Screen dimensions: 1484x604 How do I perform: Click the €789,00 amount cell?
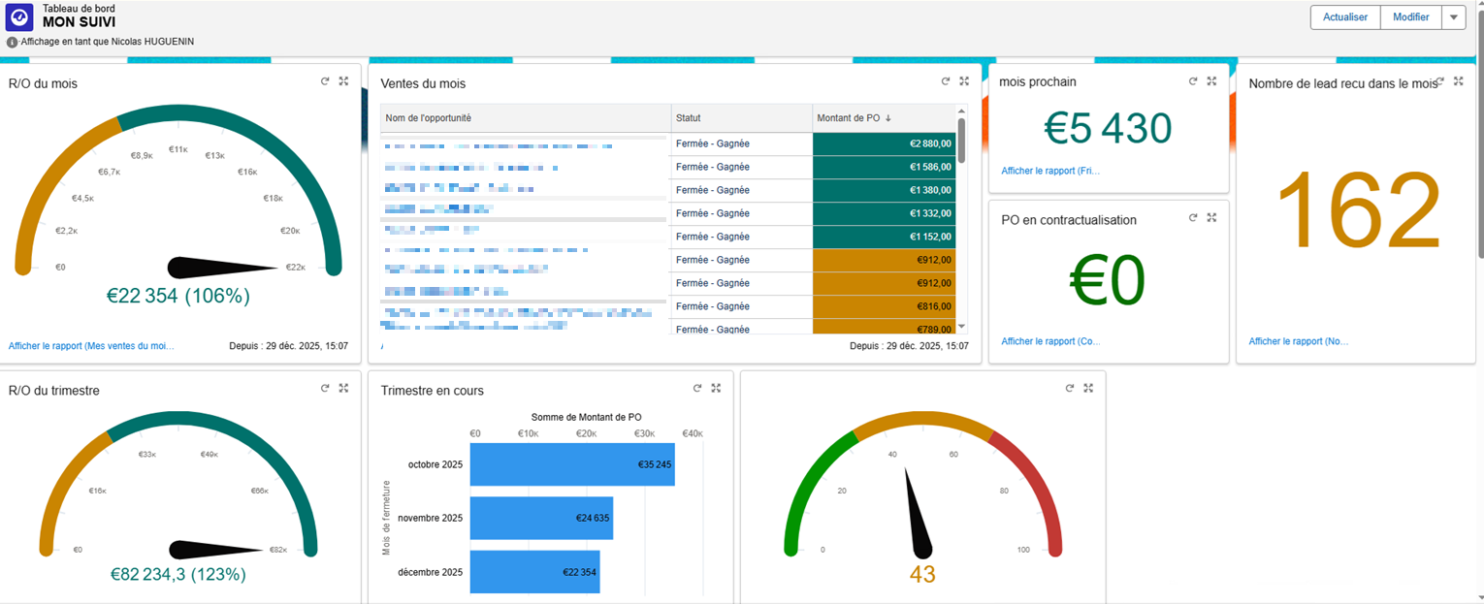point(884,328)
